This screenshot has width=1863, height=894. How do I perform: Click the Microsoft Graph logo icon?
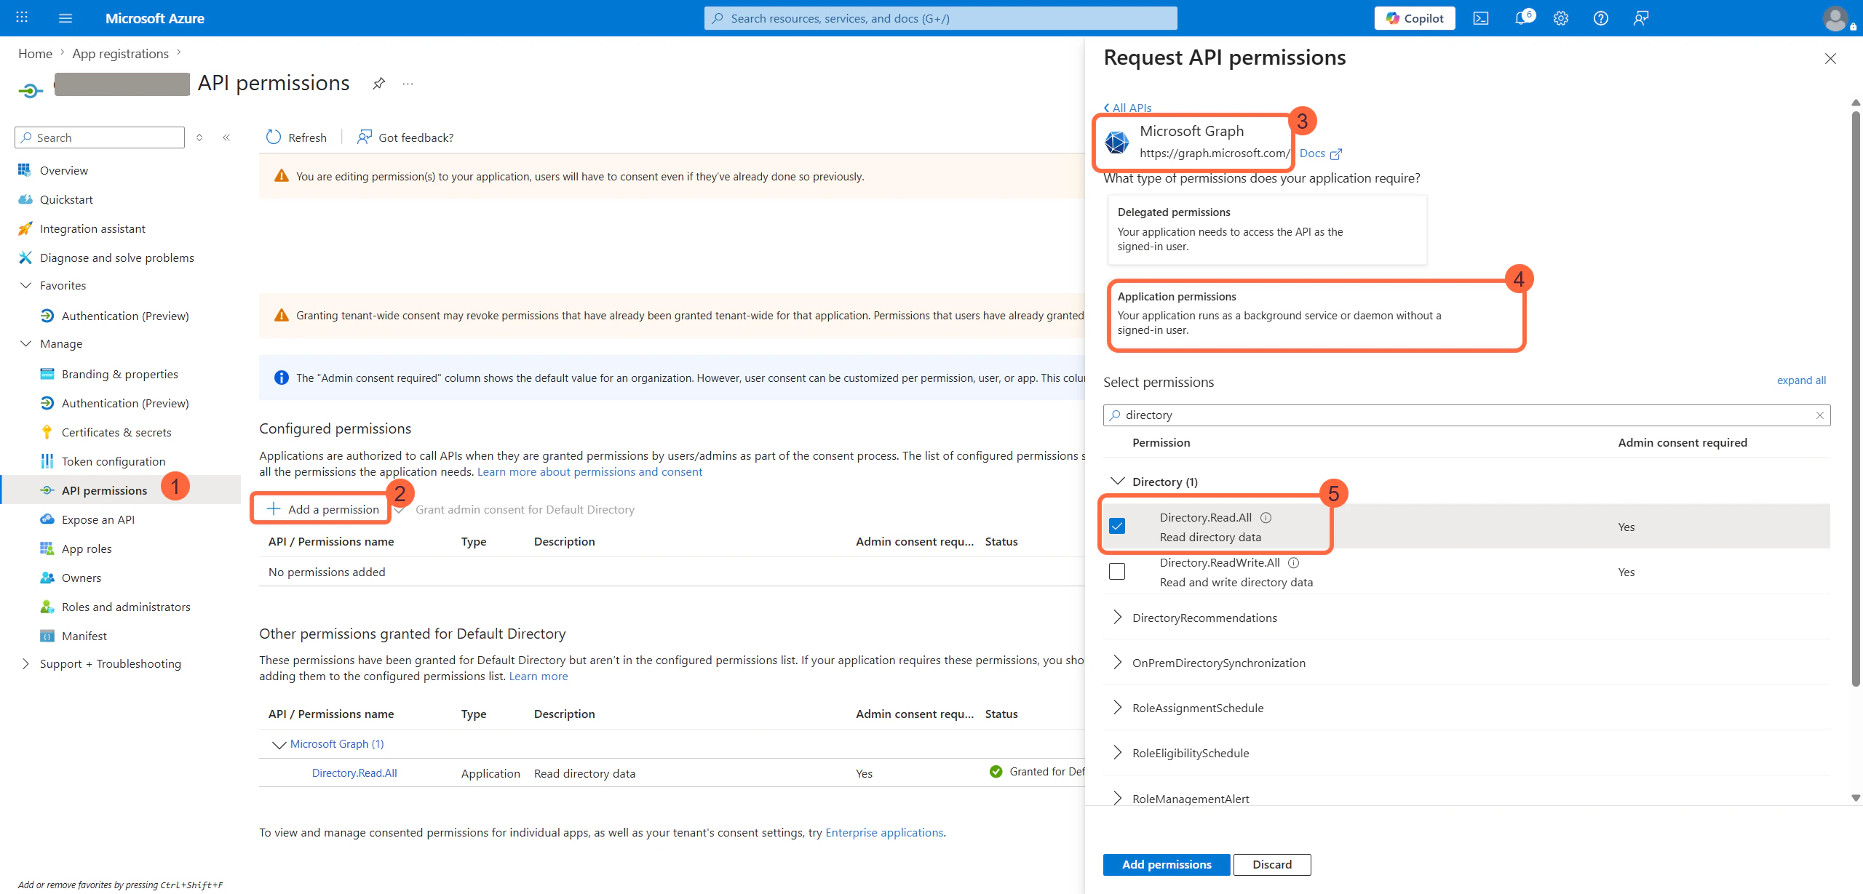click(1117, 142)
